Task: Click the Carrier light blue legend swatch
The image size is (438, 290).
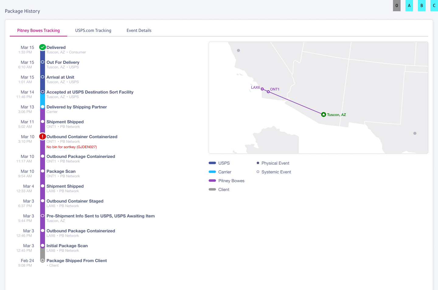Action: click(x=212, y=172)
